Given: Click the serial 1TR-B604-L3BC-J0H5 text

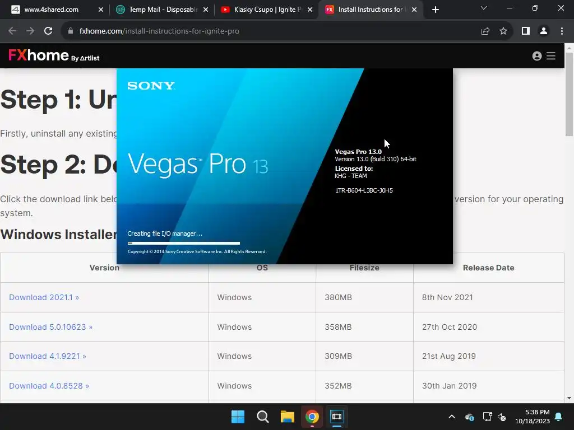Looking at the screenshot, I should coord(364,190).
